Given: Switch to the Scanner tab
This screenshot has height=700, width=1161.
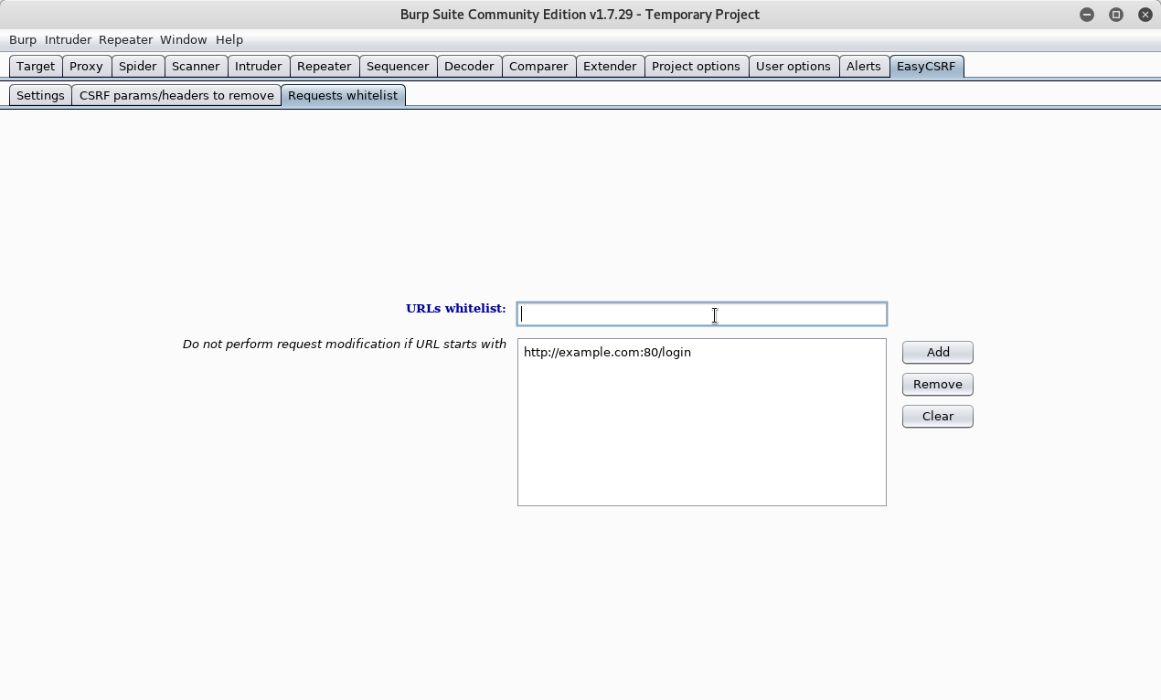Looking at the screenshot, I should [x=196, y=67].
